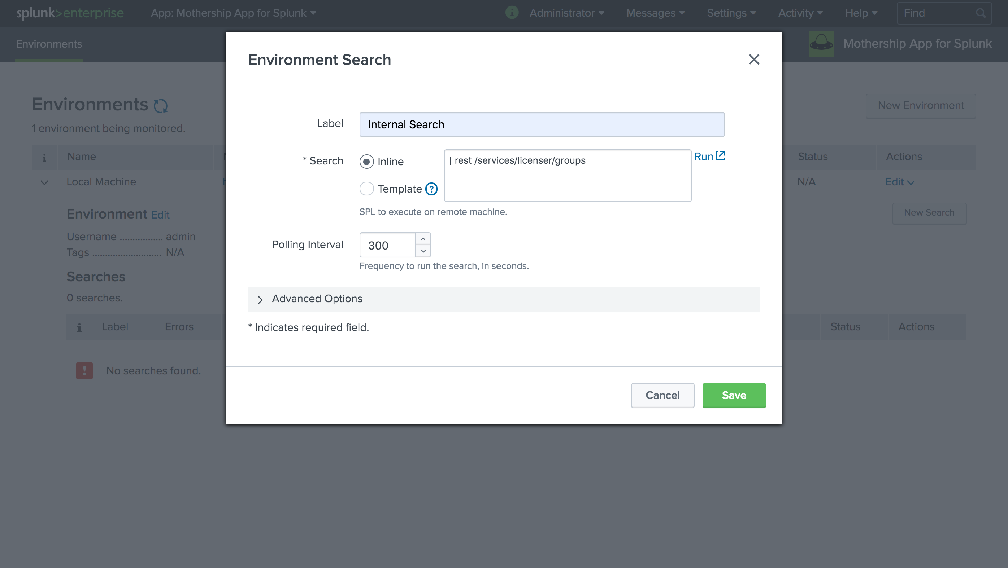Click the Run search link

(704, 157)
